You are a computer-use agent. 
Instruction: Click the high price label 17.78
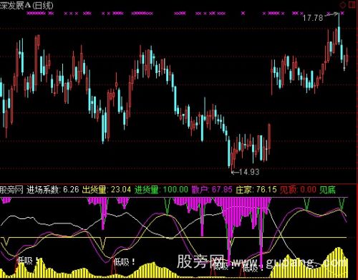pos(313,18)
